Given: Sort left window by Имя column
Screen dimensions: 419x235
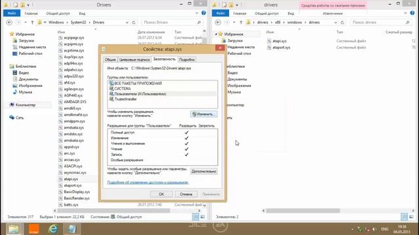Looking at the screenshot, I should click(x=61, y=32).
